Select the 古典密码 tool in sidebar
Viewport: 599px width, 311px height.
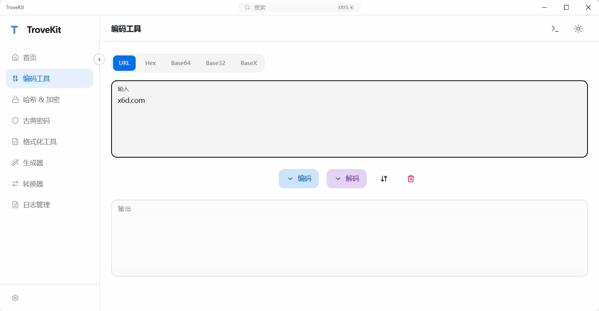37,120
